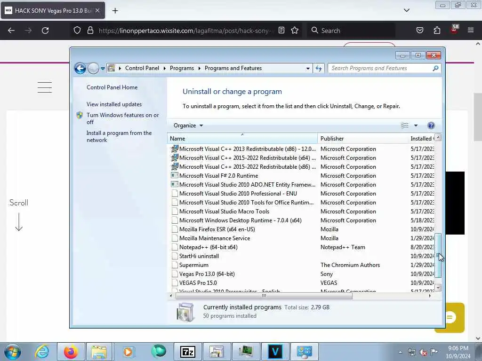
Task: Sort by Installed On column header
Action: pos(421,139)
